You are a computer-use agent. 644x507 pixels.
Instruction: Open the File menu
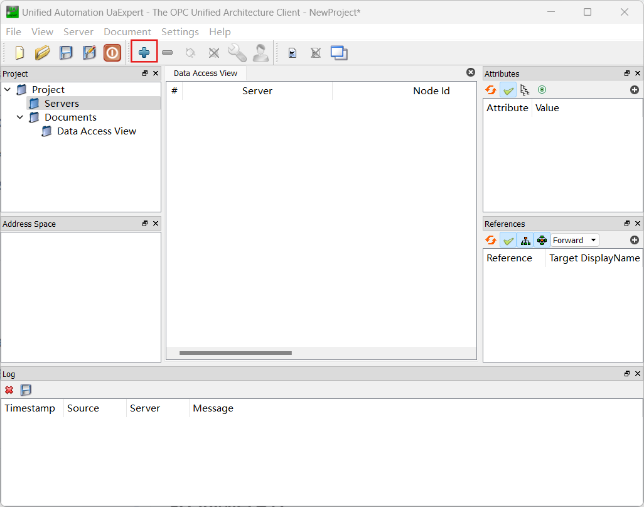14,31
